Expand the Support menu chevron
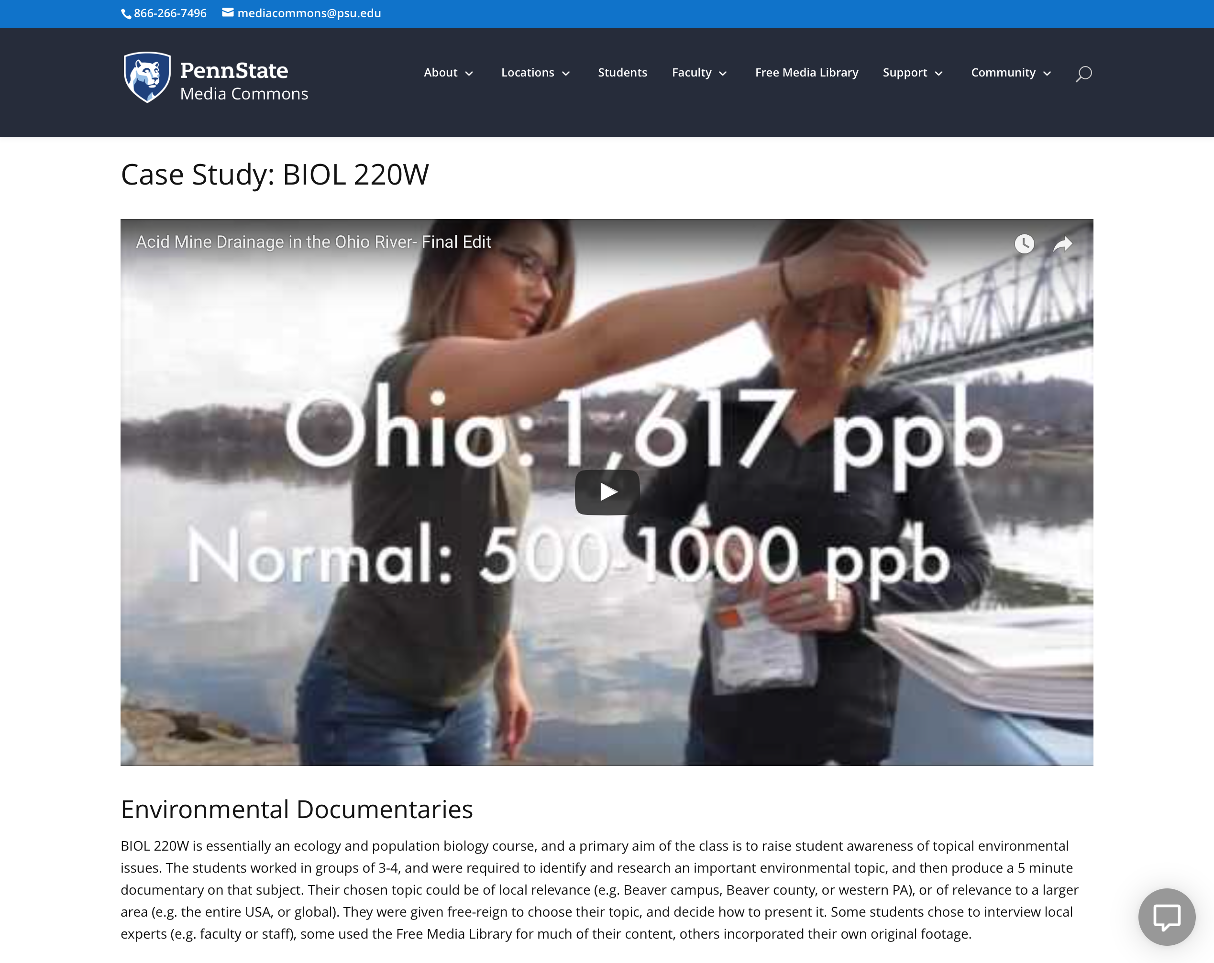 938,74
